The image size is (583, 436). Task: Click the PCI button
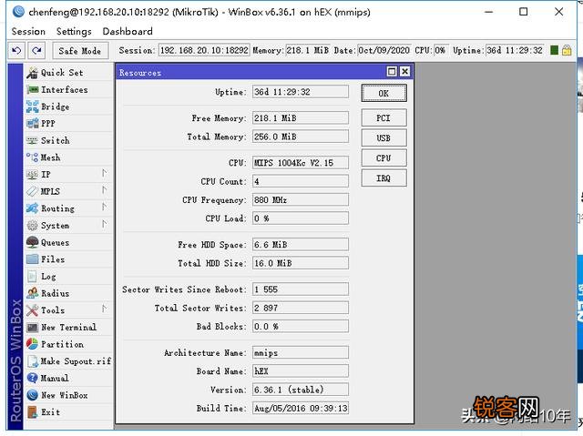[384, 118]
